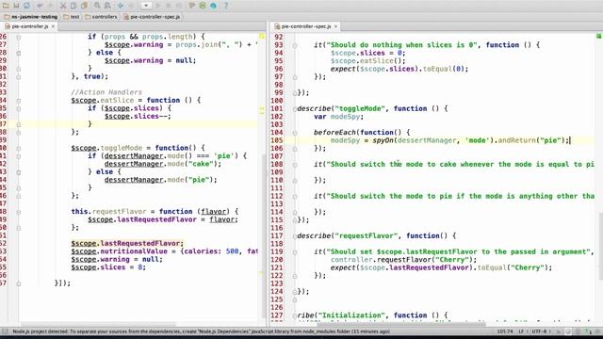Click the Node.js project detected notification
The height and width of the screenshot is (339, 603).
pos(201,331)
